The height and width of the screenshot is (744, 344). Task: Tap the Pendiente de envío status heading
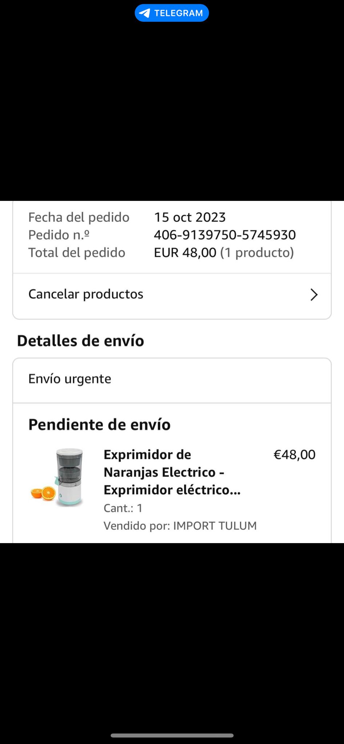100,424
